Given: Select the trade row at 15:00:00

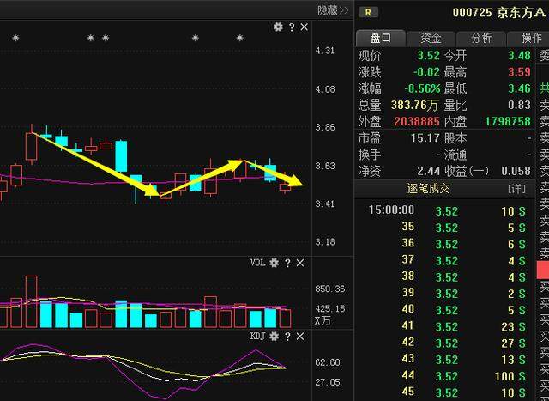Looking at the screenshot, I should 444,210.
